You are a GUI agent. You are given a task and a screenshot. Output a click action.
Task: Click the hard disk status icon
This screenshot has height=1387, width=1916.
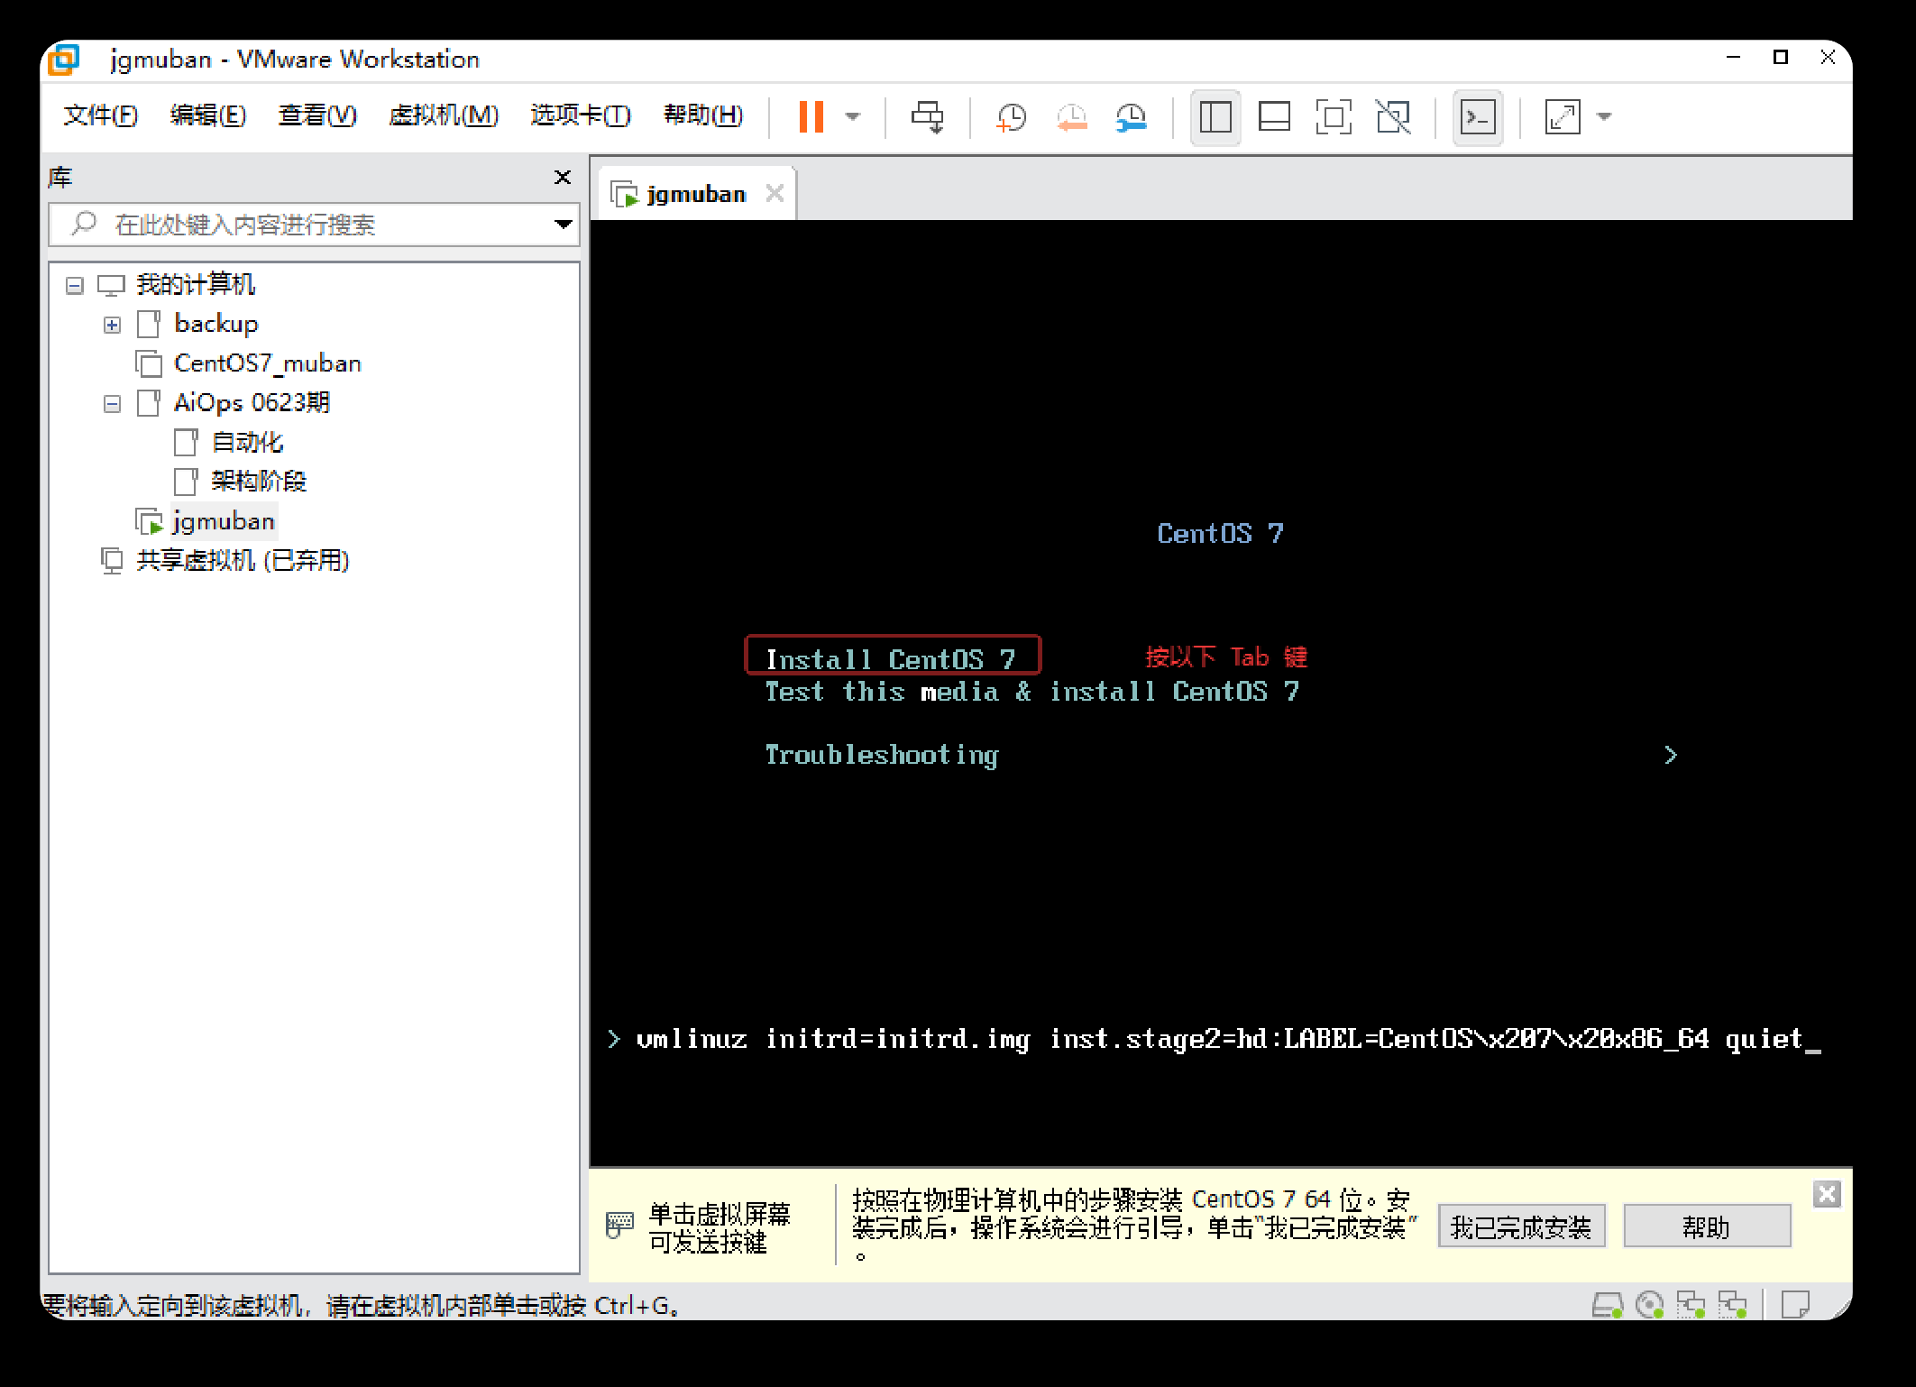pyautogui.click(x=1607, y=1305)
